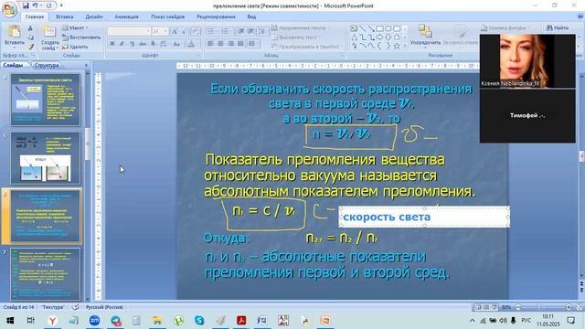Decrease list indent level
The height and width of the screenshot is (329, 585).
tap(241, 32)
